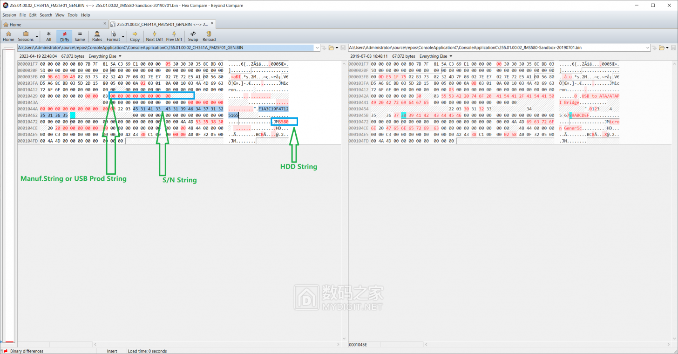678x354 pixels.
Task: Click the right pane browse folder button
Action: (x=662, y=48)
